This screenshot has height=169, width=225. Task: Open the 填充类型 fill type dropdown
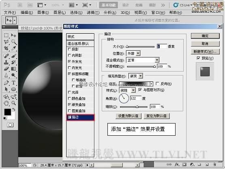[135, 76]
